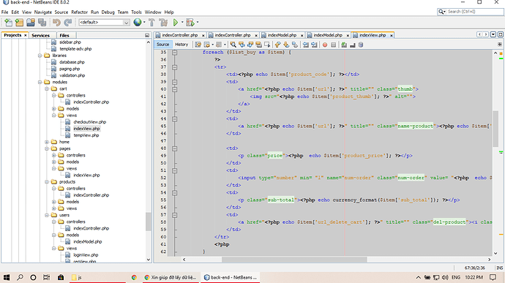
Task: Click the editor vertical scrollbar thumb
Action: click(495, 129)
